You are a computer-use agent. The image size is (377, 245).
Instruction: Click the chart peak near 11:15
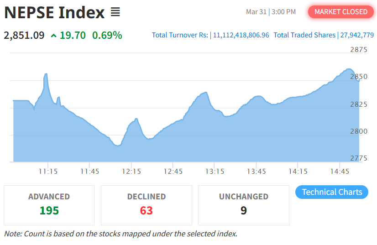(46, 74)
